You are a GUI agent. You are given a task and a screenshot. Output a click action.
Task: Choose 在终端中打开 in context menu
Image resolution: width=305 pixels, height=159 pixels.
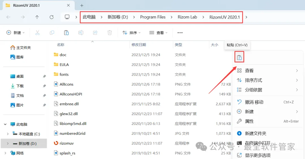point(268,143)
